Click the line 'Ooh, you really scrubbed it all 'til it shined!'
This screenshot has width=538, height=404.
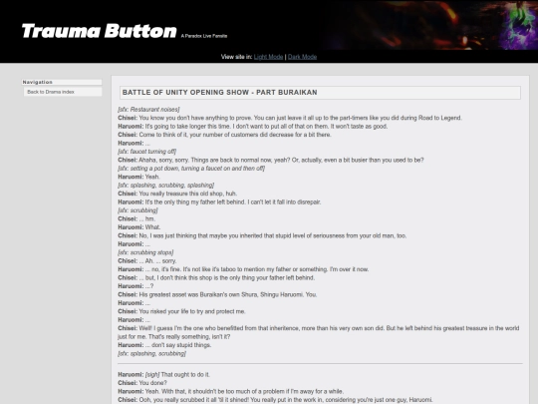coord(275,400)
